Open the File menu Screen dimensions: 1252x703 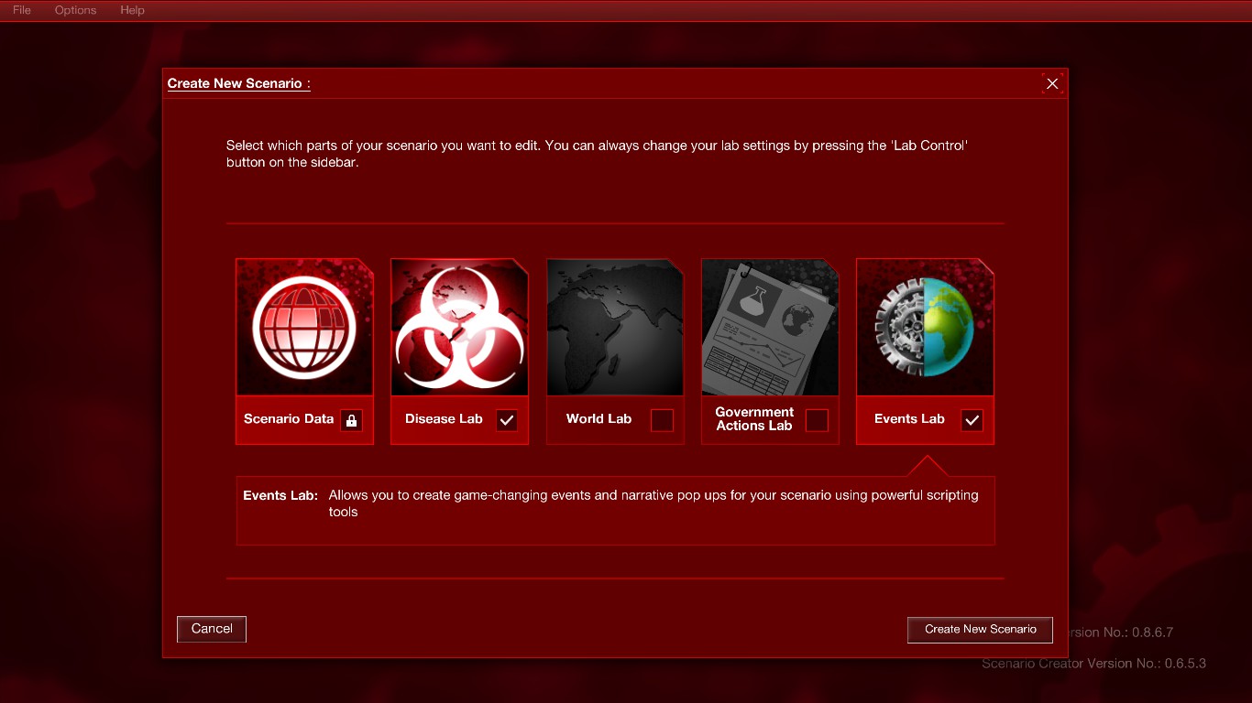pos(21,10)
